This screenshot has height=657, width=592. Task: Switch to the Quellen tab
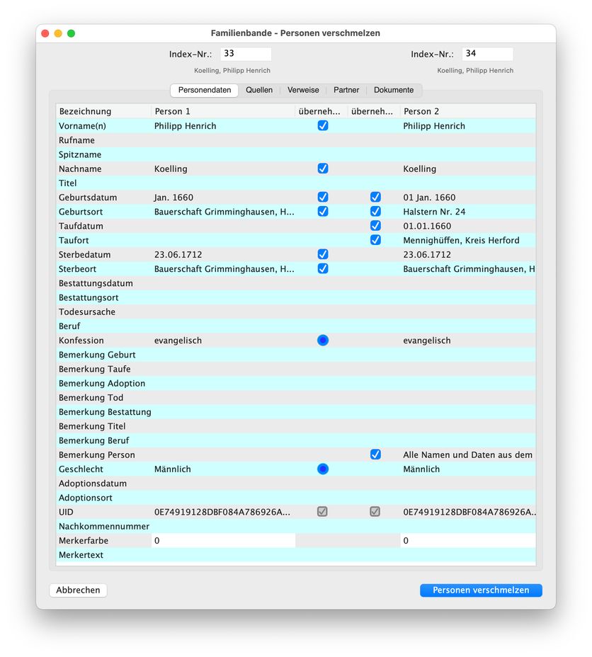tap(259, 90)
